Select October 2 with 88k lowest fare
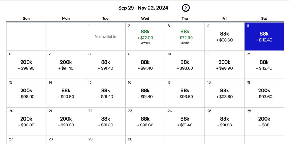 145,36
